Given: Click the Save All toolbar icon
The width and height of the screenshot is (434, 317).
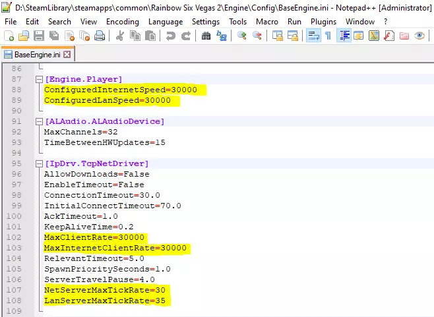Looking at the screenshot, I should pos(54,36).
